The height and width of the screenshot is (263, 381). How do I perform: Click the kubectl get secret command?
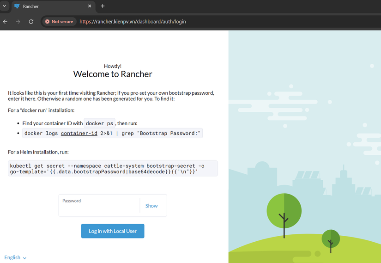click(113, 168)
